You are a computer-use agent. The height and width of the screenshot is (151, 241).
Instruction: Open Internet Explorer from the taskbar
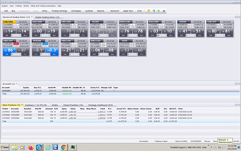pos(48,148)
